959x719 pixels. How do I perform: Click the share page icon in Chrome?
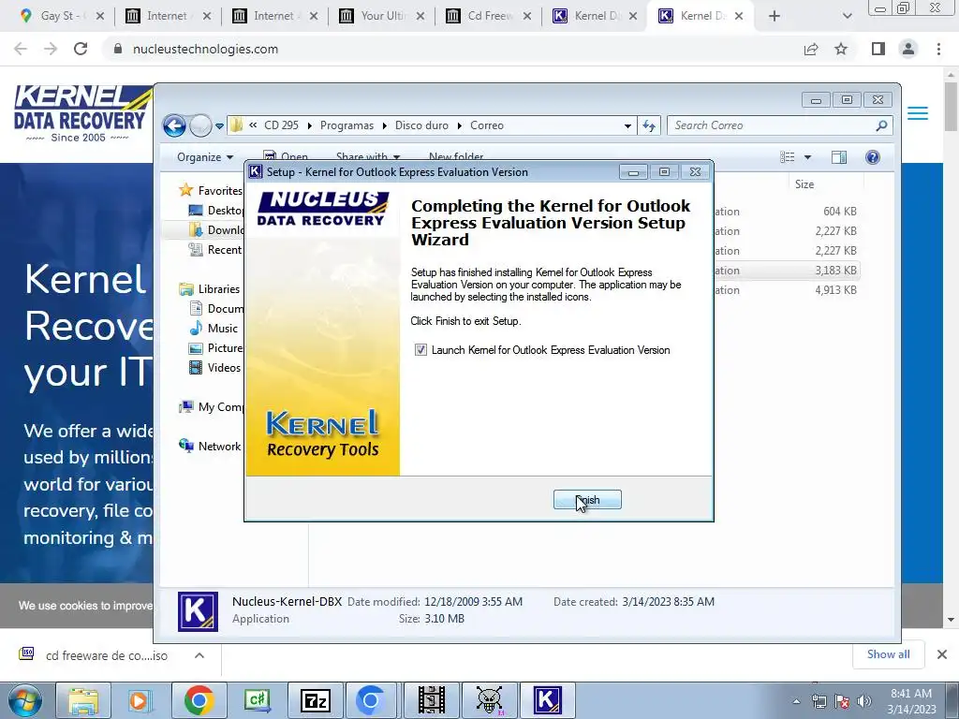[x=811, y=49]
